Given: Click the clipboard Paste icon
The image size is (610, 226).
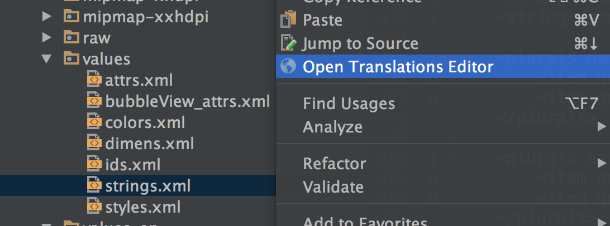Looking at the screenshot, I should (x=288, y=19).
